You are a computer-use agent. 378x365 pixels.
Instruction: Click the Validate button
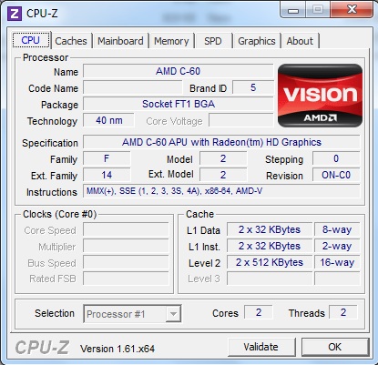(x=261, y=347)
